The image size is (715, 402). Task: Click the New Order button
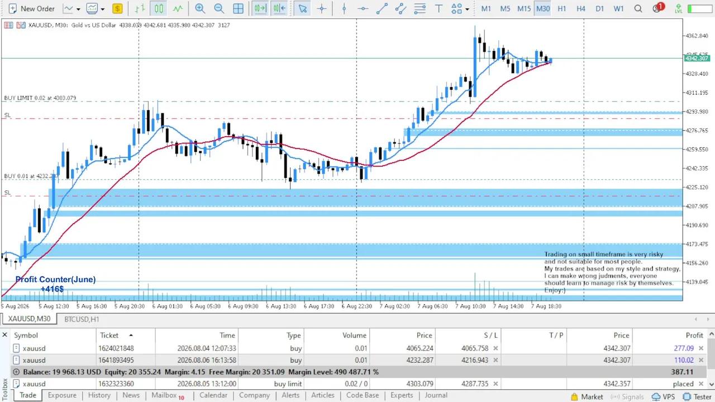pos(31,8)
